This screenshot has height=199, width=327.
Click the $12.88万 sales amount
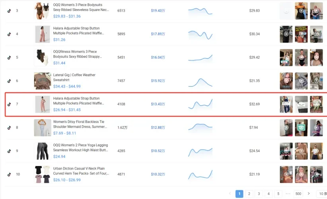point(158,128)
